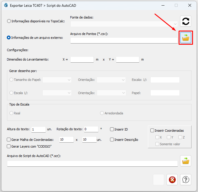
Task: Click the 'Arquivo de Pontos (*.csv)' input field
Action: pyautogui.click(x=124, y=41)
